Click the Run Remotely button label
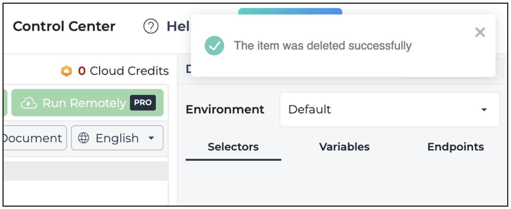The height and width of the screenshot is (209, 511). point(84,103)
